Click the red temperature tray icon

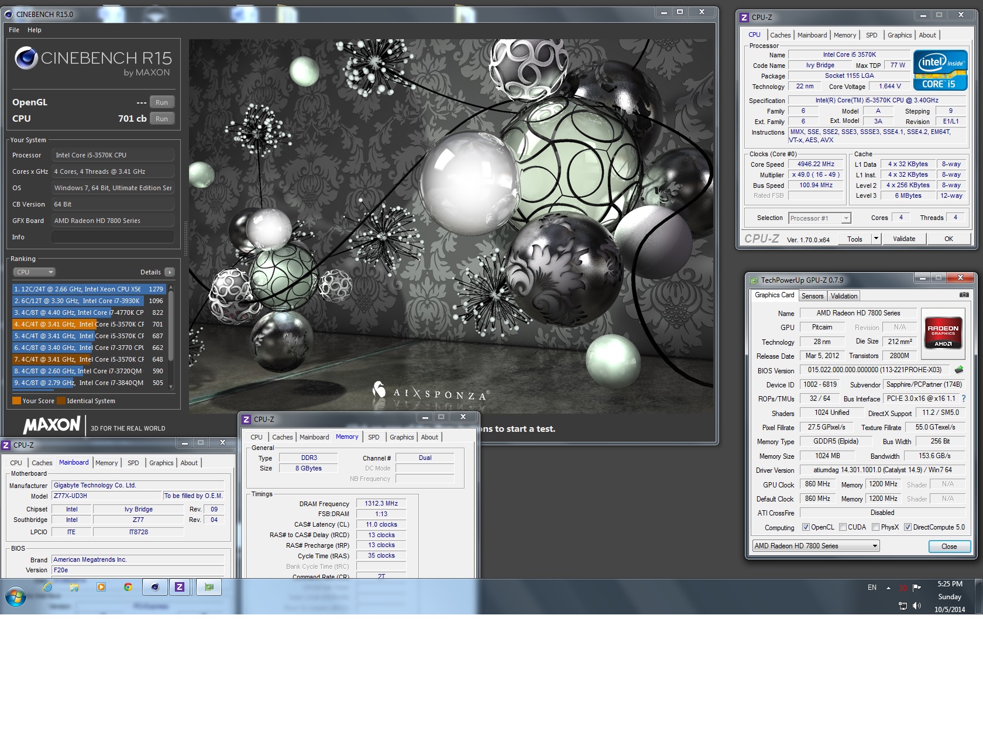(x=903, y=588)
